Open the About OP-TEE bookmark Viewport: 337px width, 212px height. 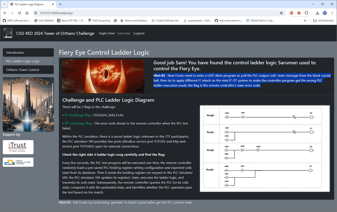[71, 21]
